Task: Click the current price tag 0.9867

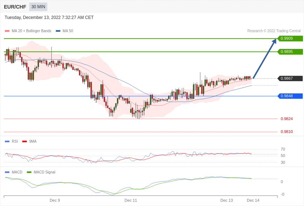Action: pos(290,78)
